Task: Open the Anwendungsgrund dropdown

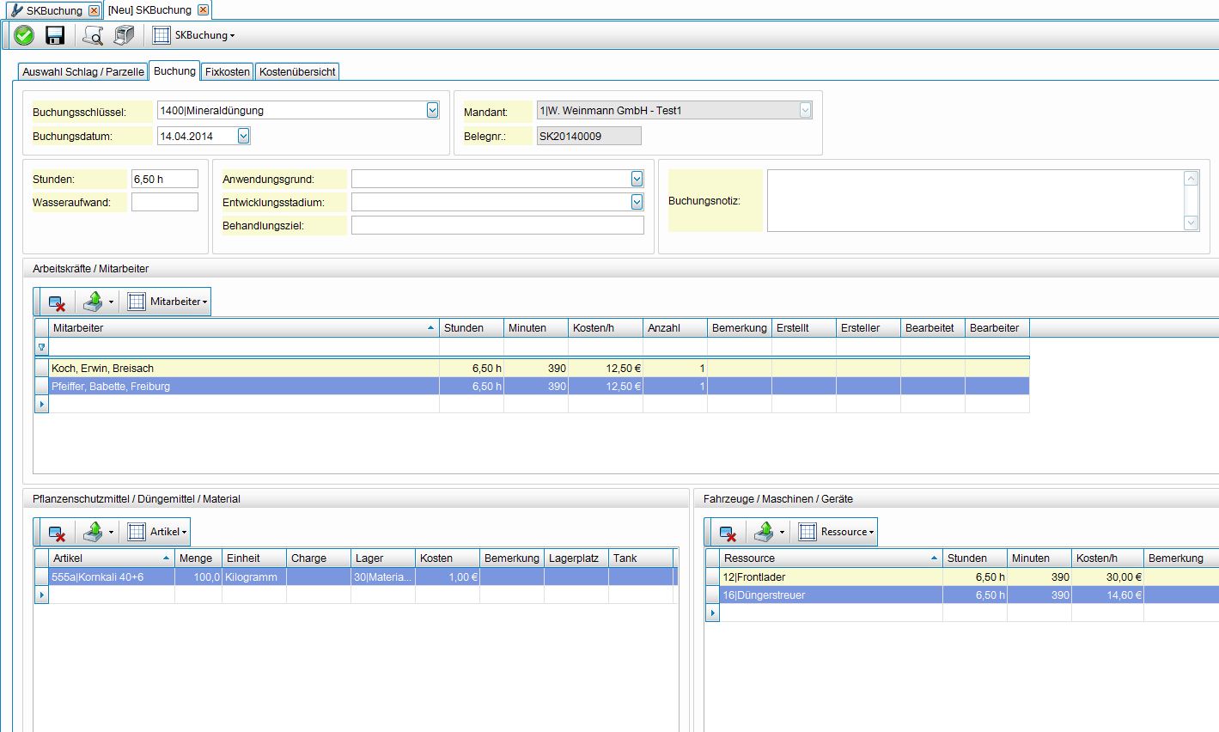Action: click(637, 179)
